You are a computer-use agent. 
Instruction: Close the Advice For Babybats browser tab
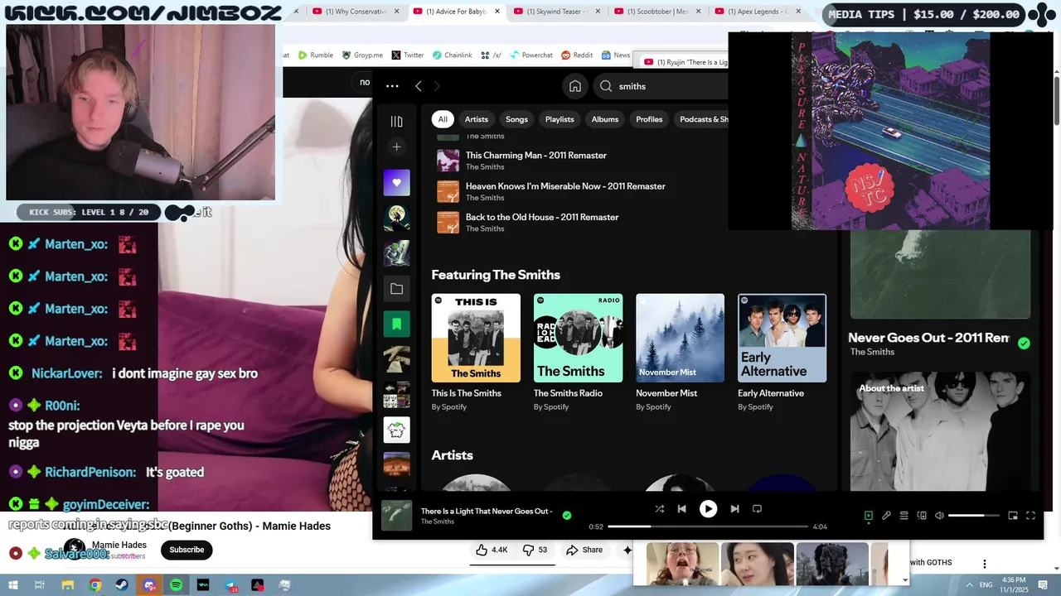(497, 12)
